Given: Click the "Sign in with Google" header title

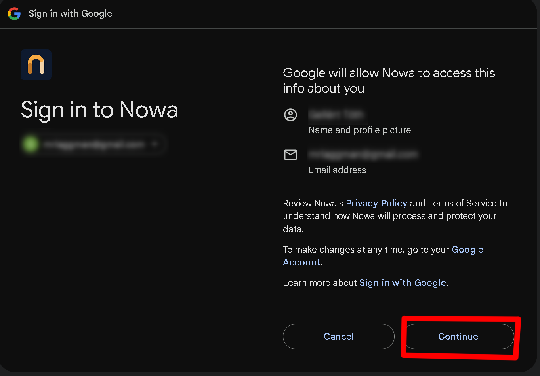Looking at the screenshot, I should (x=70, y=14).
